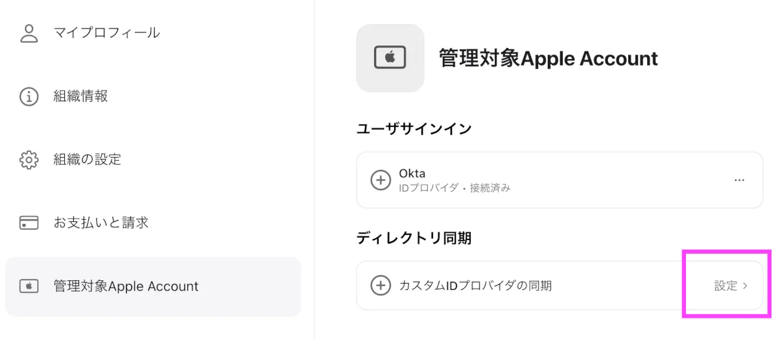Click the 設定 link for directory sync
778x338 pixels.
coord(725,285)
